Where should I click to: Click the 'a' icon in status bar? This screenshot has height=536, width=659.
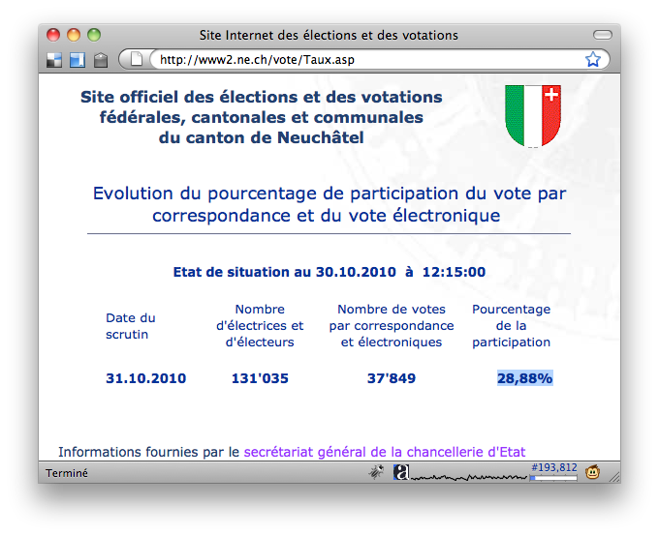[401, 472]
